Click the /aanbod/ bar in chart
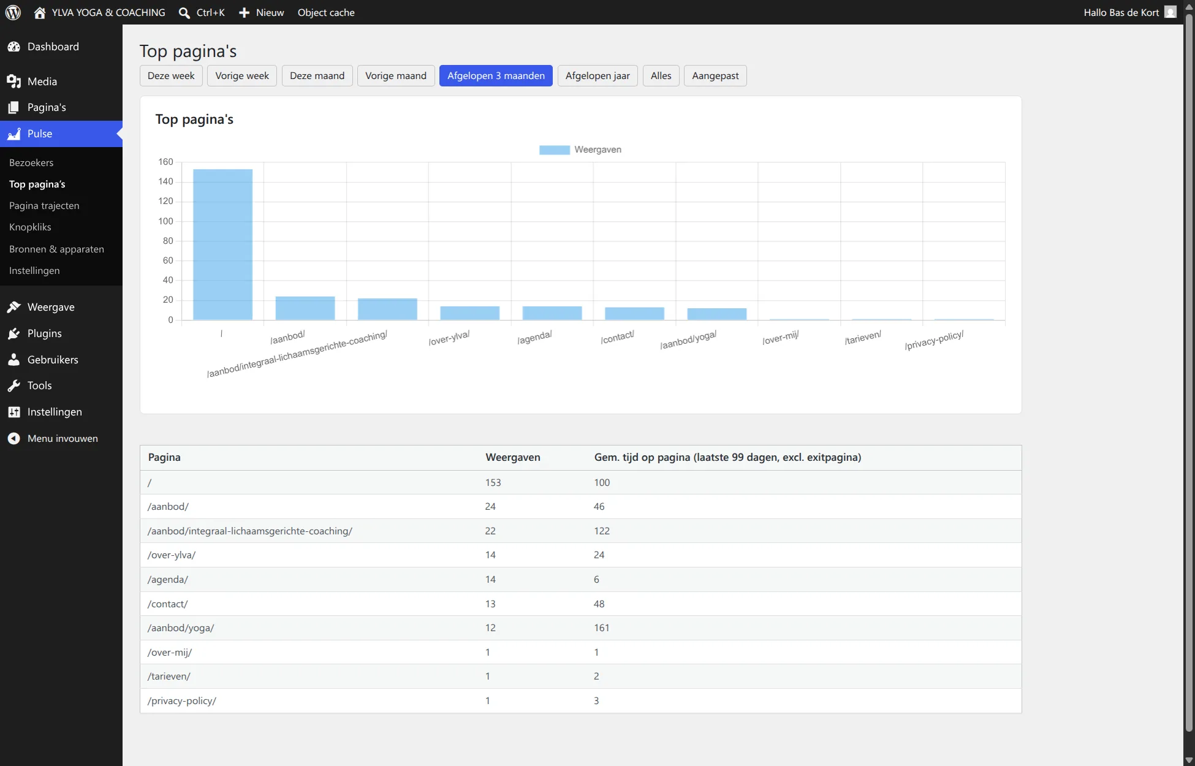Image resolution: width=1195 pixels, height=766 pixels. tap(305, 308)
